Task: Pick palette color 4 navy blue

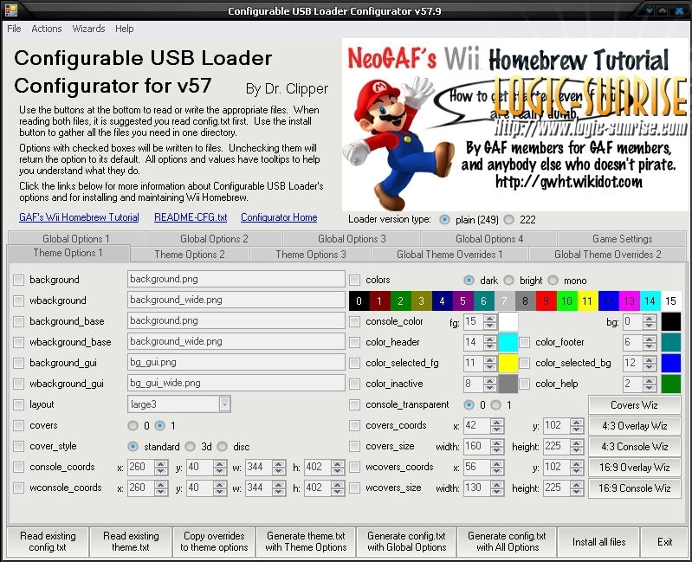Action: tap(443, 300)
